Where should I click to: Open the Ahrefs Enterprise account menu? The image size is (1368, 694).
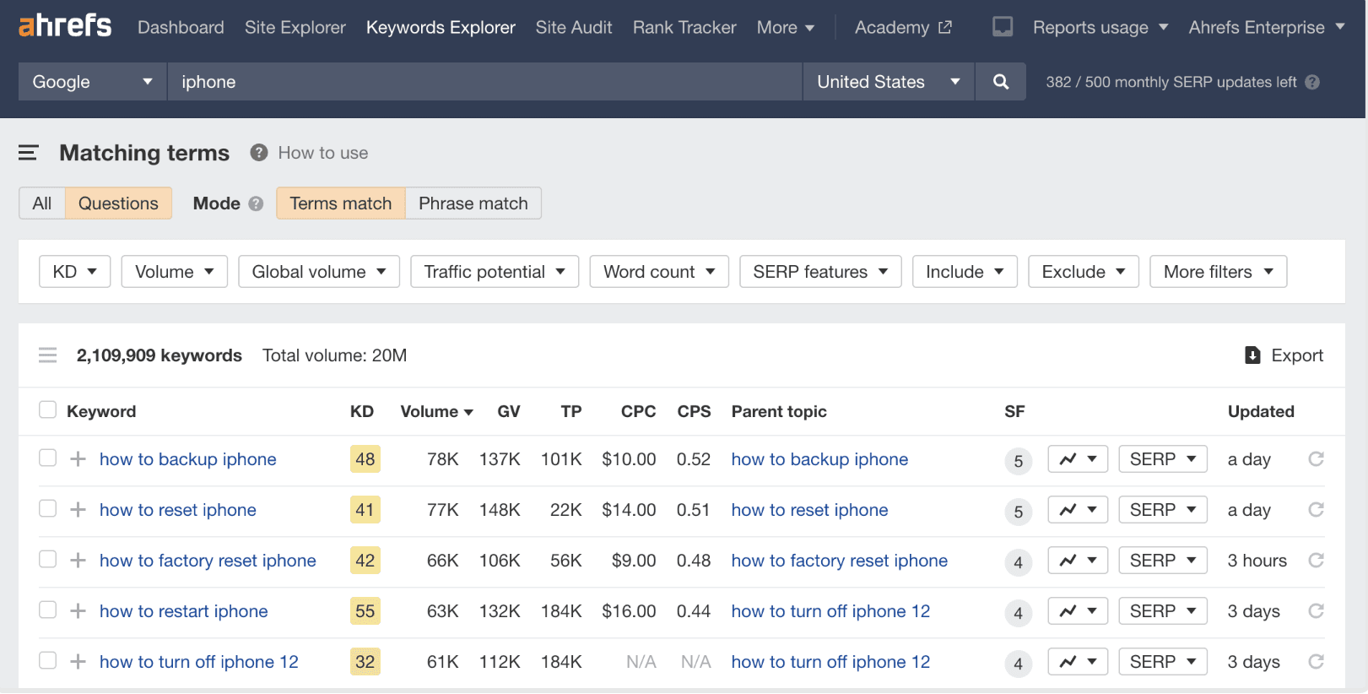pos(1267,27)
